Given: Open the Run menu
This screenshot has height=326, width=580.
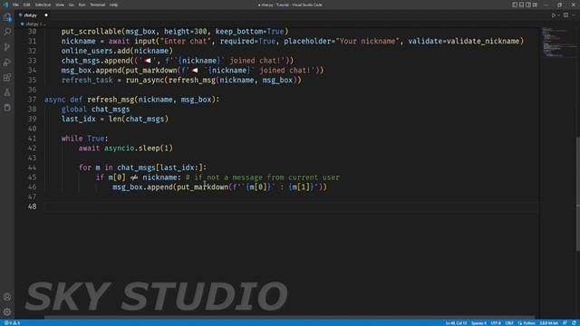Looking at the screenshot, I should coord(82,5).
